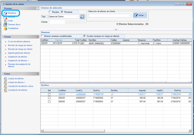Collapse the Varios sidebar section
The width and height of the screenshot is (194, 135).
pyautogui.click(x=37, y=74)
